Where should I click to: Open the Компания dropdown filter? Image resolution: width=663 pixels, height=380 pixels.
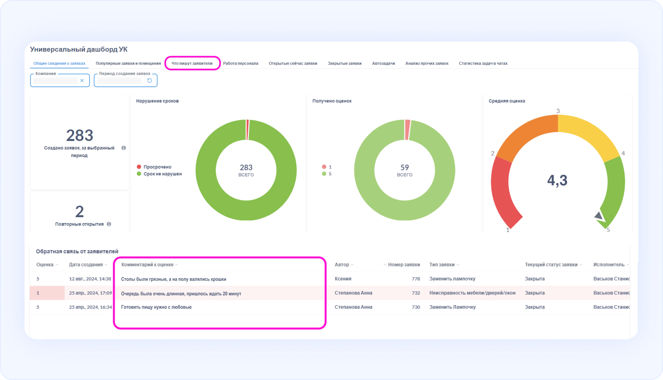(55, 81)
